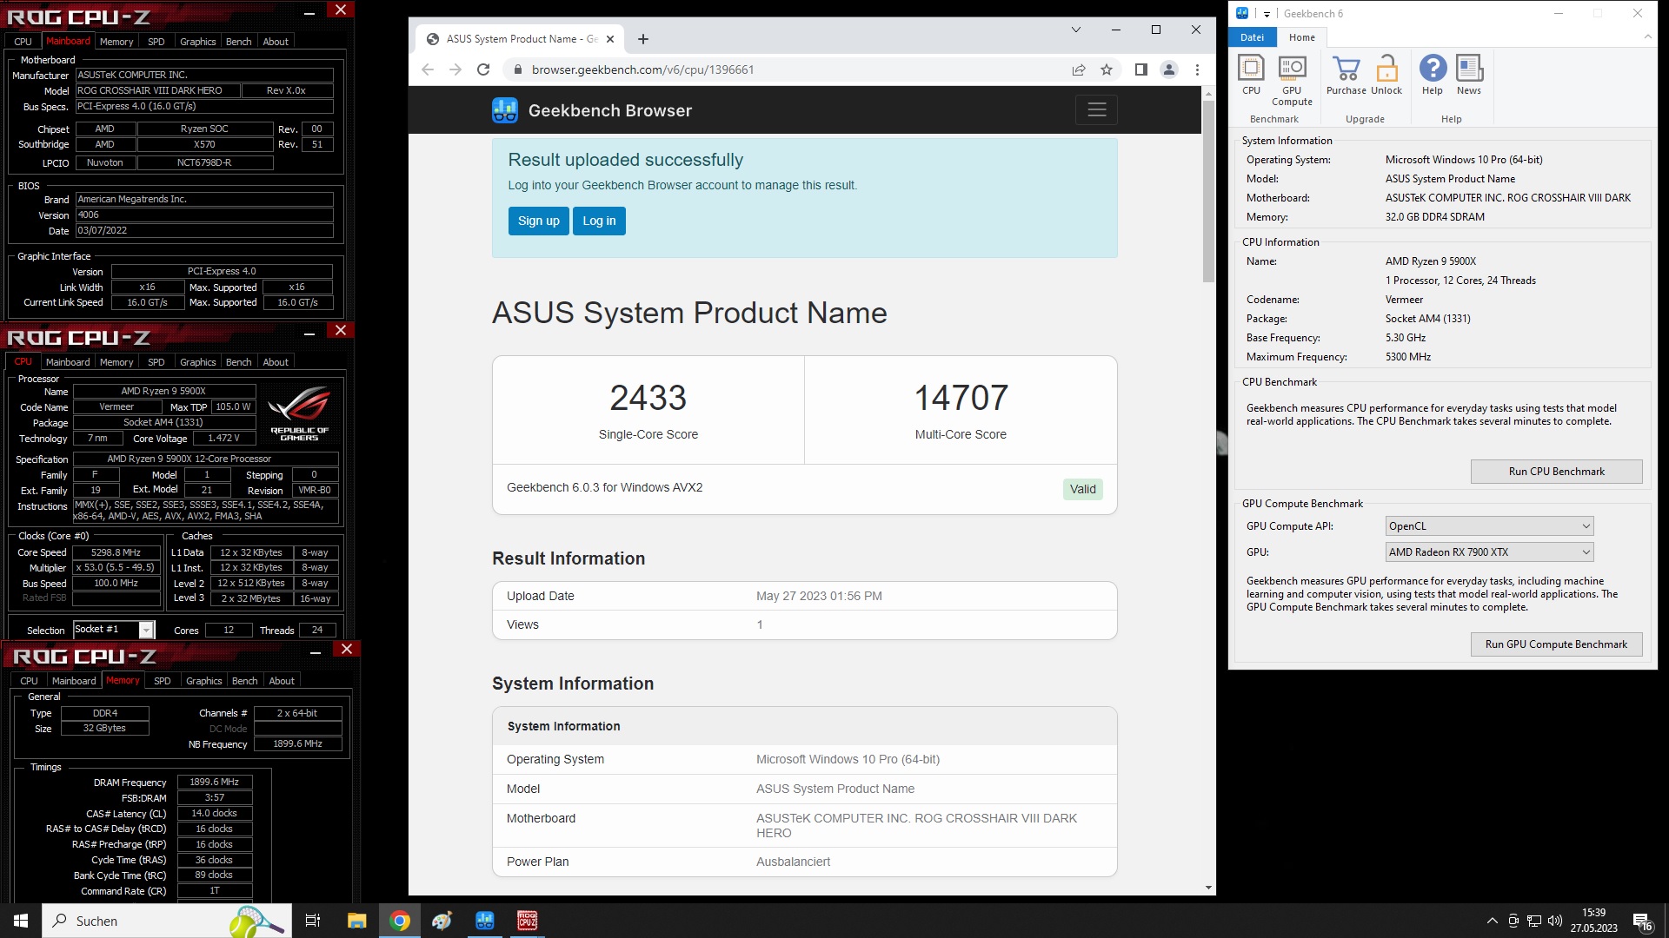Switch to Geekbench 6 on the taskbar
Screen dimensions: 1669x938
tap(485, 921)
